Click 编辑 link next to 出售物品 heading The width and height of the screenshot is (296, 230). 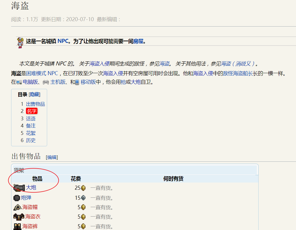52,157
